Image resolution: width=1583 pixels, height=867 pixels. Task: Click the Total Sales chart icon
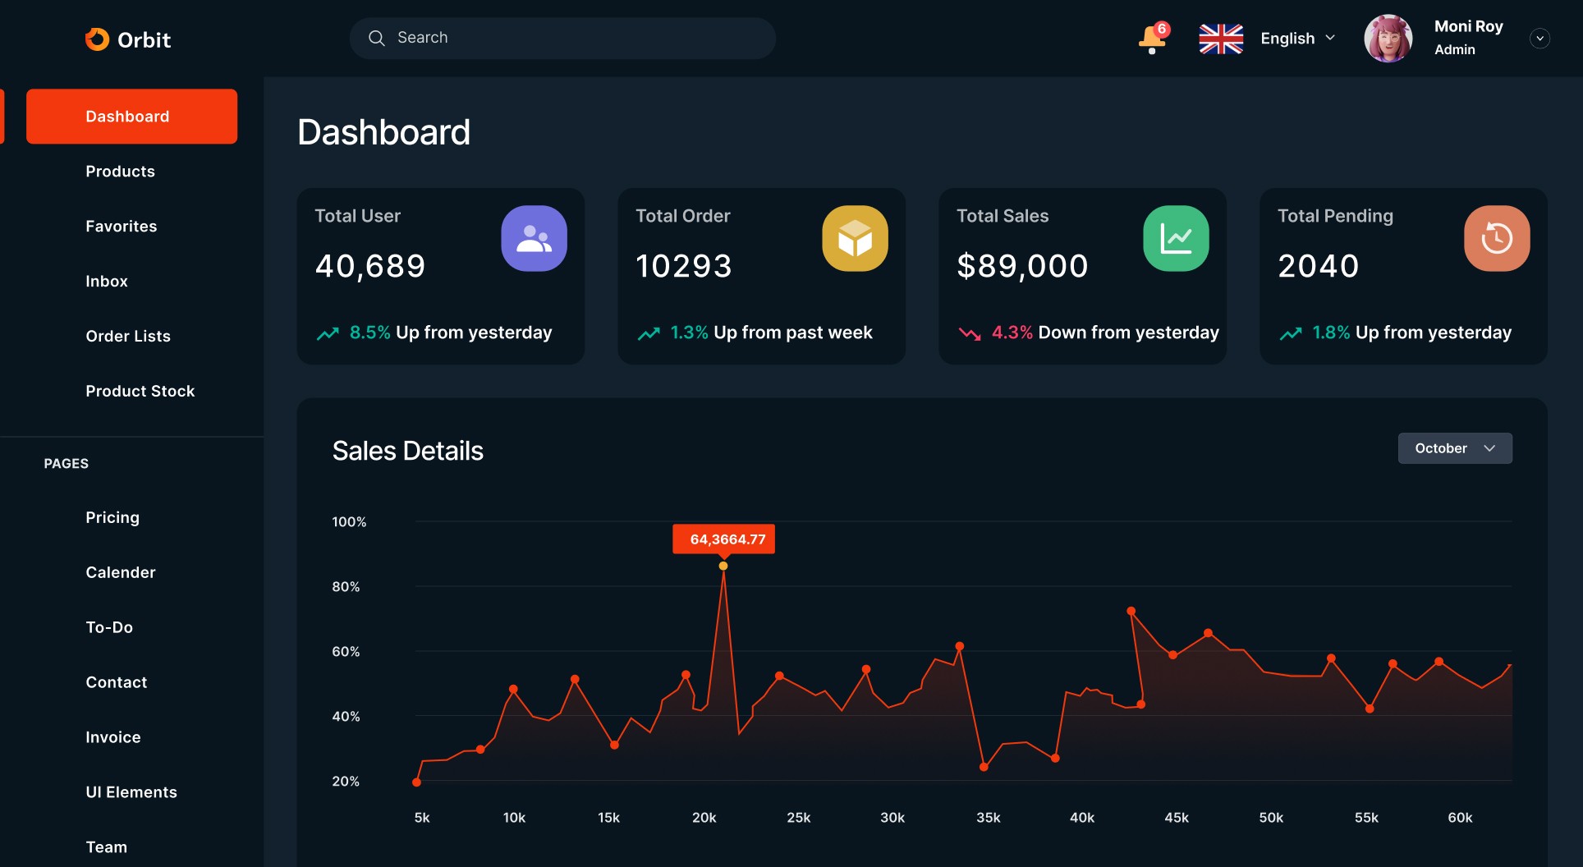(x=1176, y=238)
